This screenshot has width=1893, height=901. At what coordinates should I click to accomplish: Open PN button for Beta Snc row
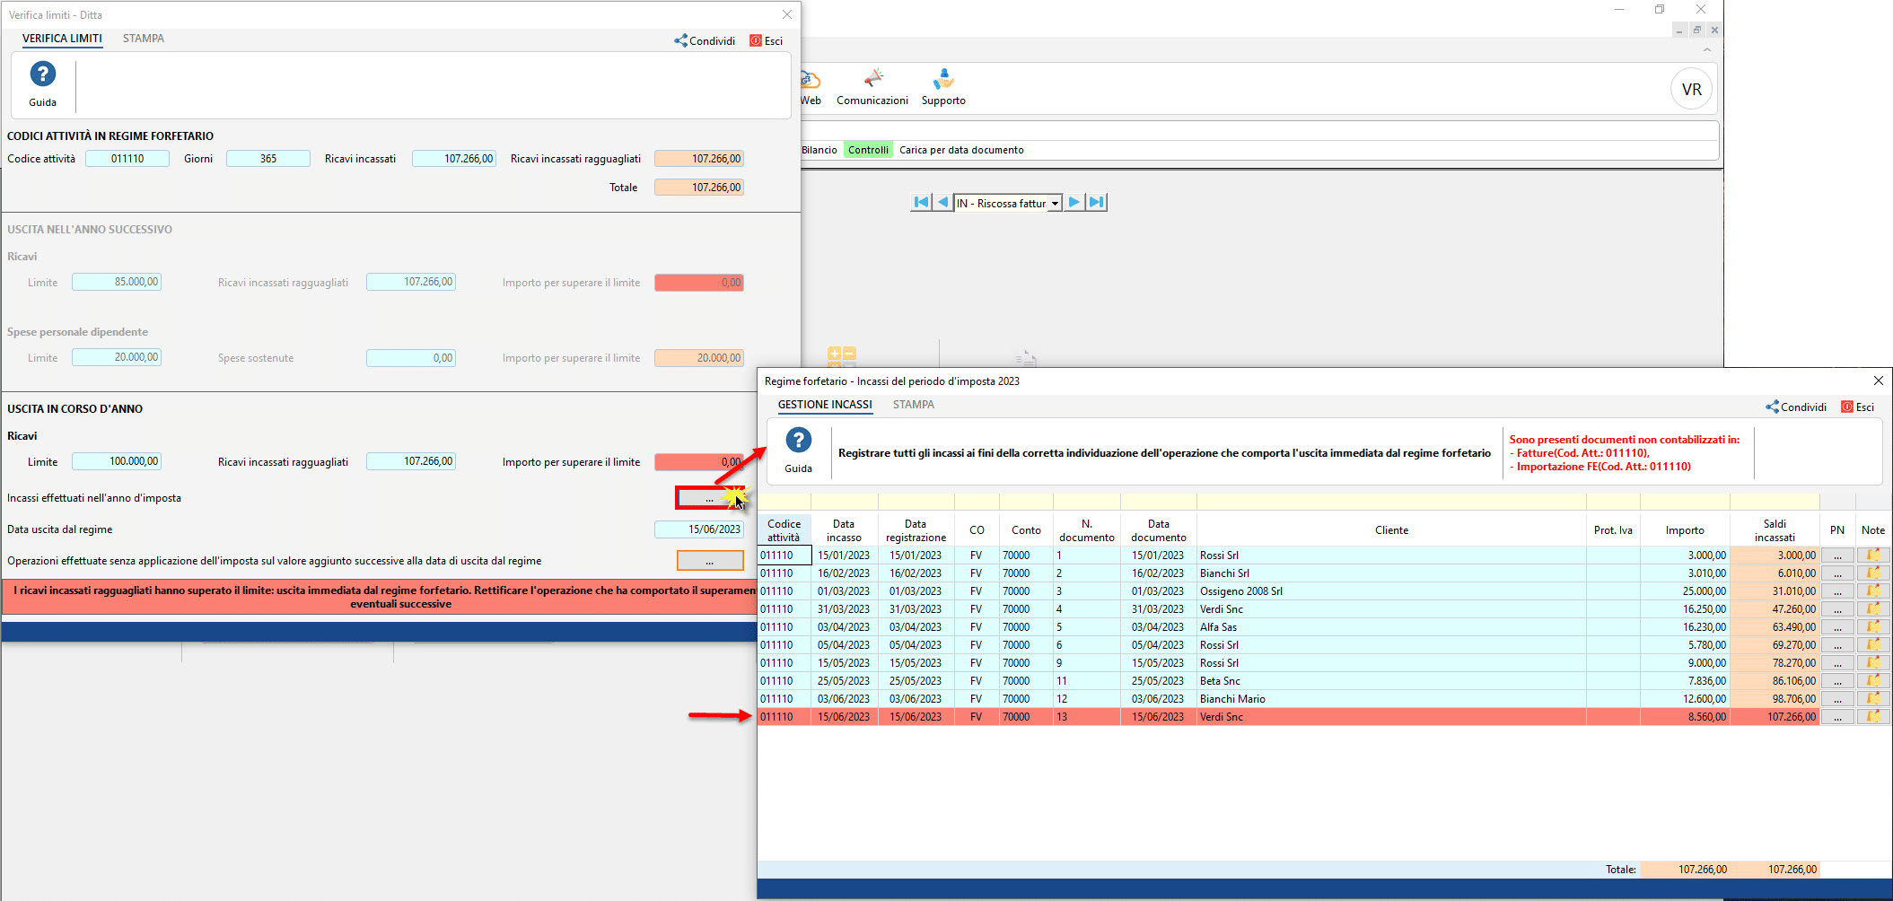click(1837, 681)
